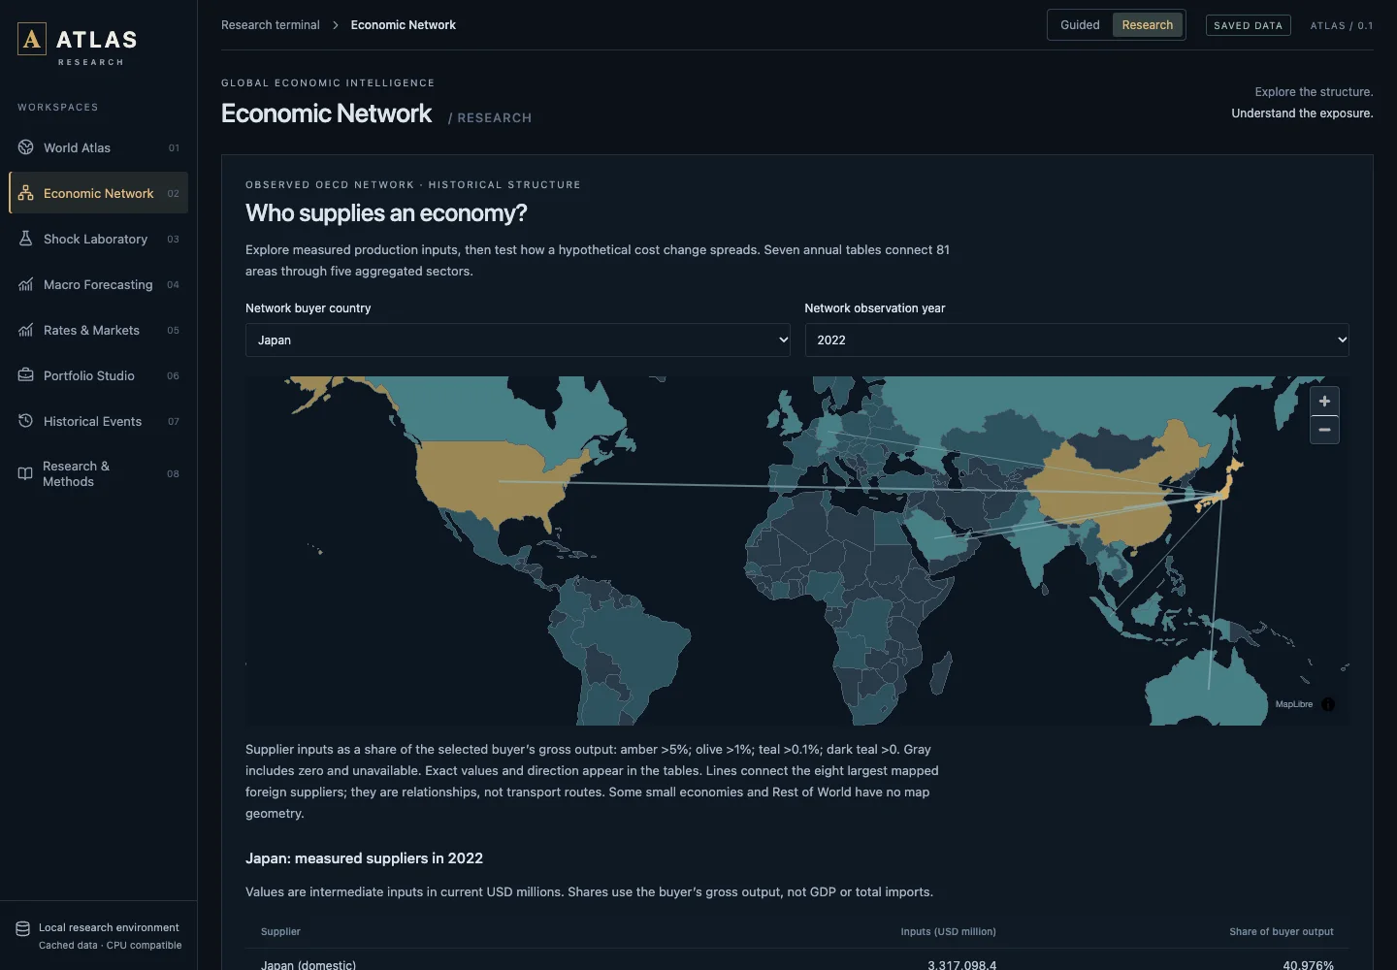
Task: Open Rates & Markets workspace
Action: coord(98,330)
